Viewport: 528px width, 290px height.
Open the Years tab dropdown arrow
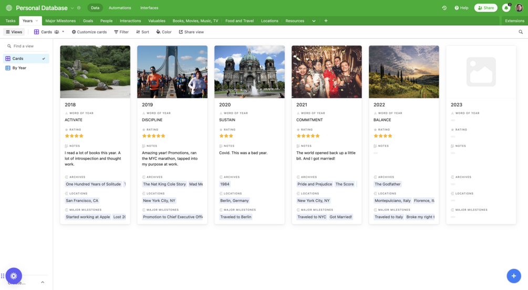pyautogui.click(x=37, y=21)
